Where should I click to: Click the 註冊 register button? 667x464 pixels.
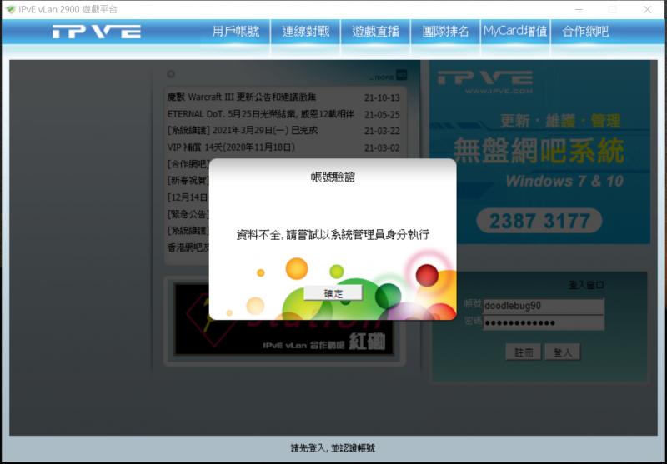pyautogui.click(x=524, y=352)
